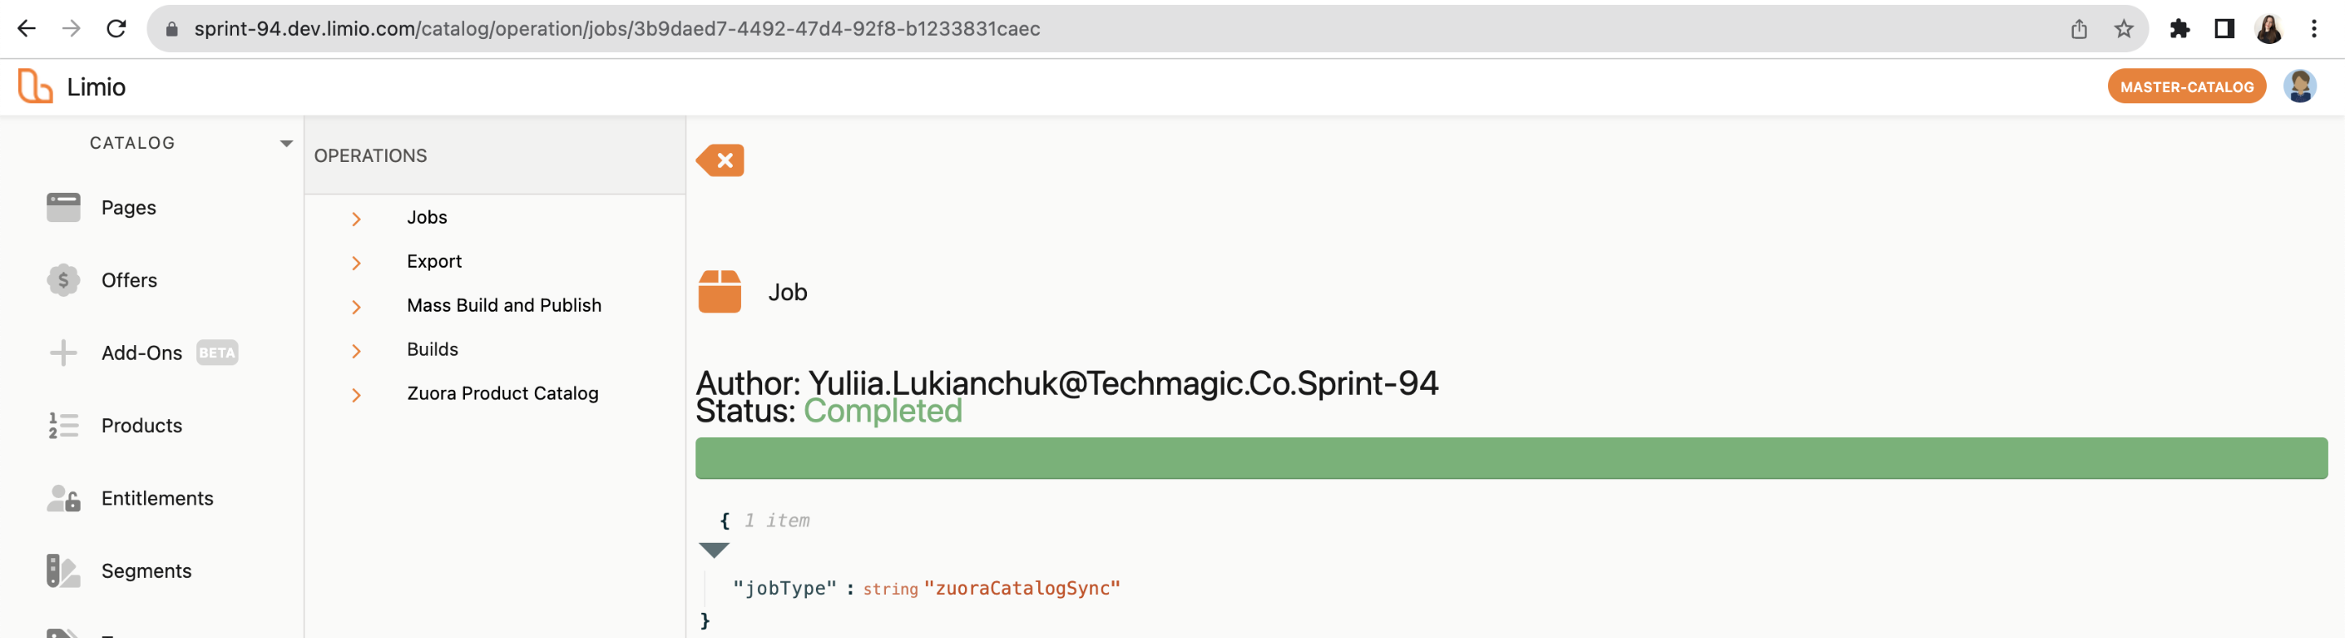2345x638 pixels.
Task: Open the CATALOG dropdown arrow
Action: (x=286, y=143)
